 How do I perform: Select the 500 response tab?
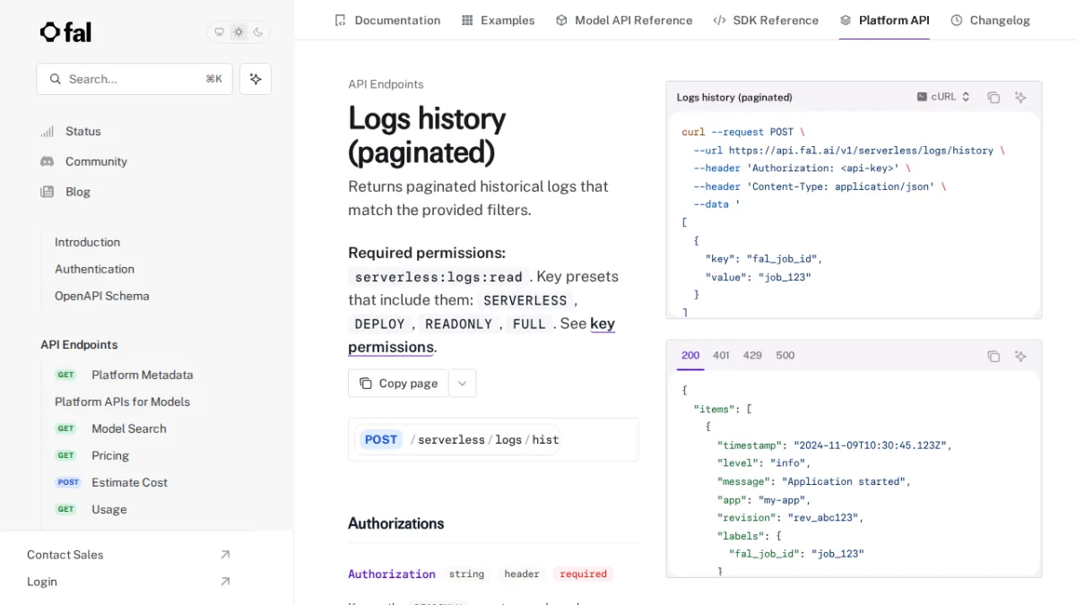click(x=785, y=355)
